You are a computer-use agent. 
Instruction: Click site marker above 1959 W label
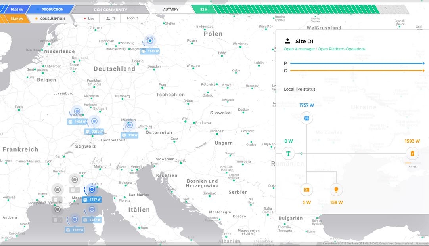[x=75, y=219]
